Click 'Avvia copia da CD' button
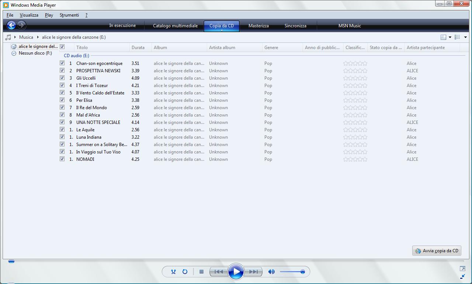Viewport: 472px width, 284px height. tap(437, 251)
